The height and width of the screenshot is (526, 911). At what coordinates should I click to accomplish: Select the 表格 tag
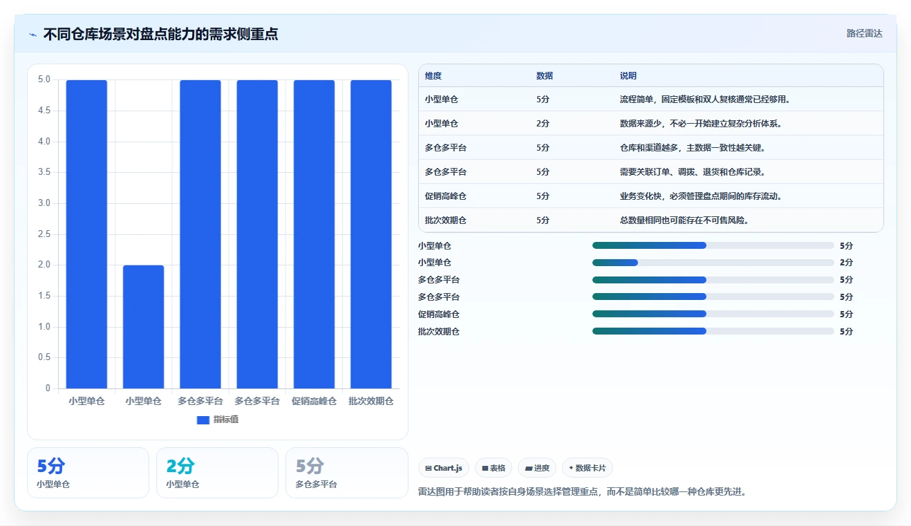point(494,468)
